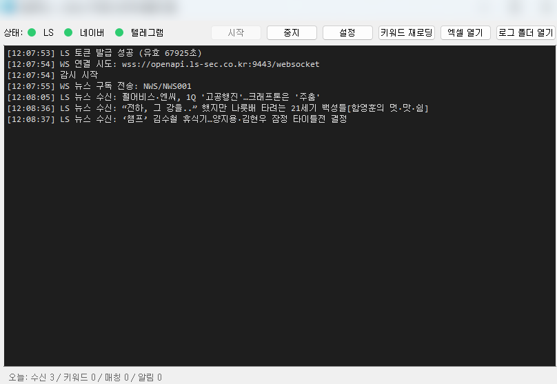The image size is (557, 384).
Task: Click the green 텔레그램 status indicator
Action: click(119, 32)
